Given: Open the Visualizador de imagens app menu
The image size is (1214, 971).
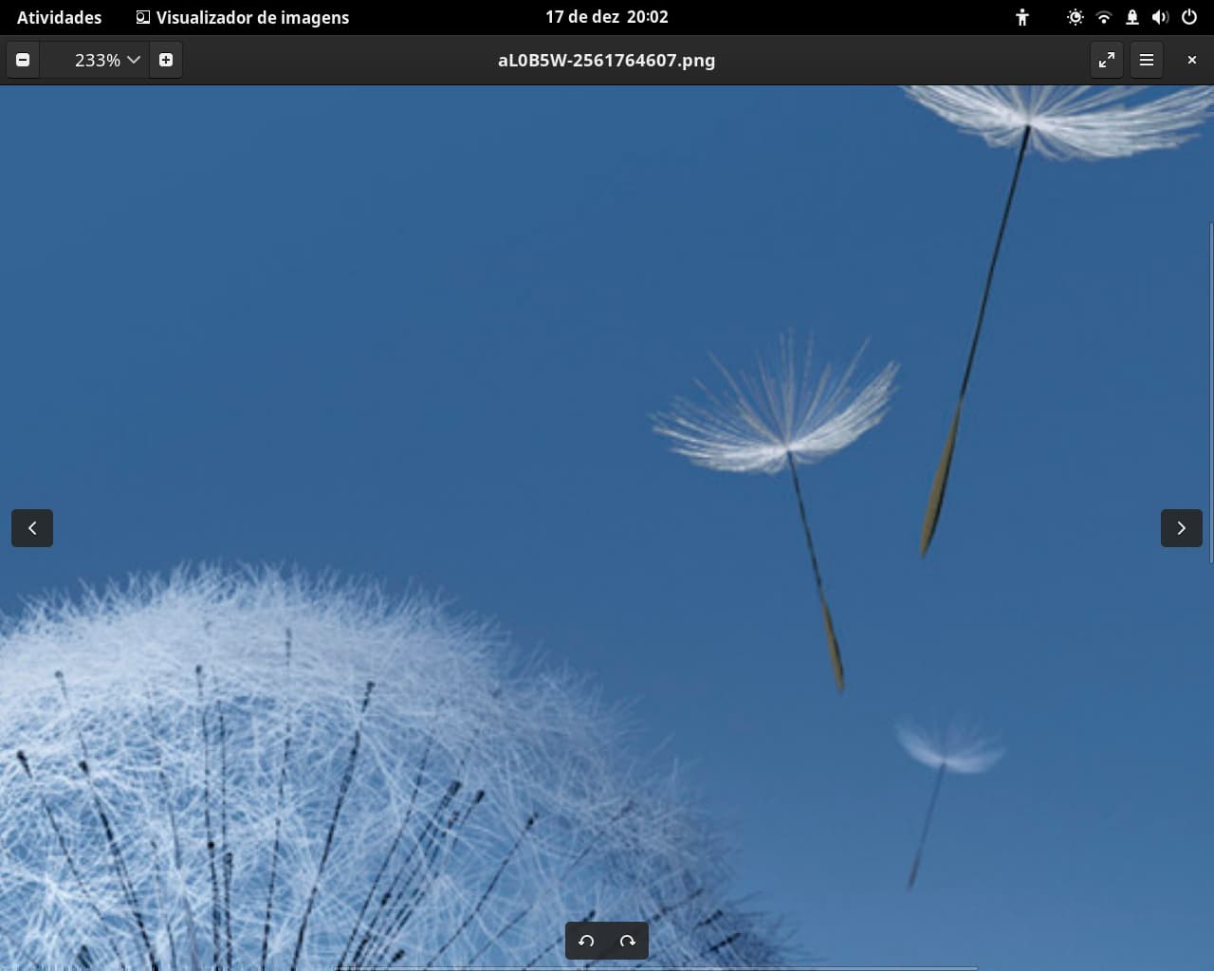Looking at the screenshot, I should (243, 17).
